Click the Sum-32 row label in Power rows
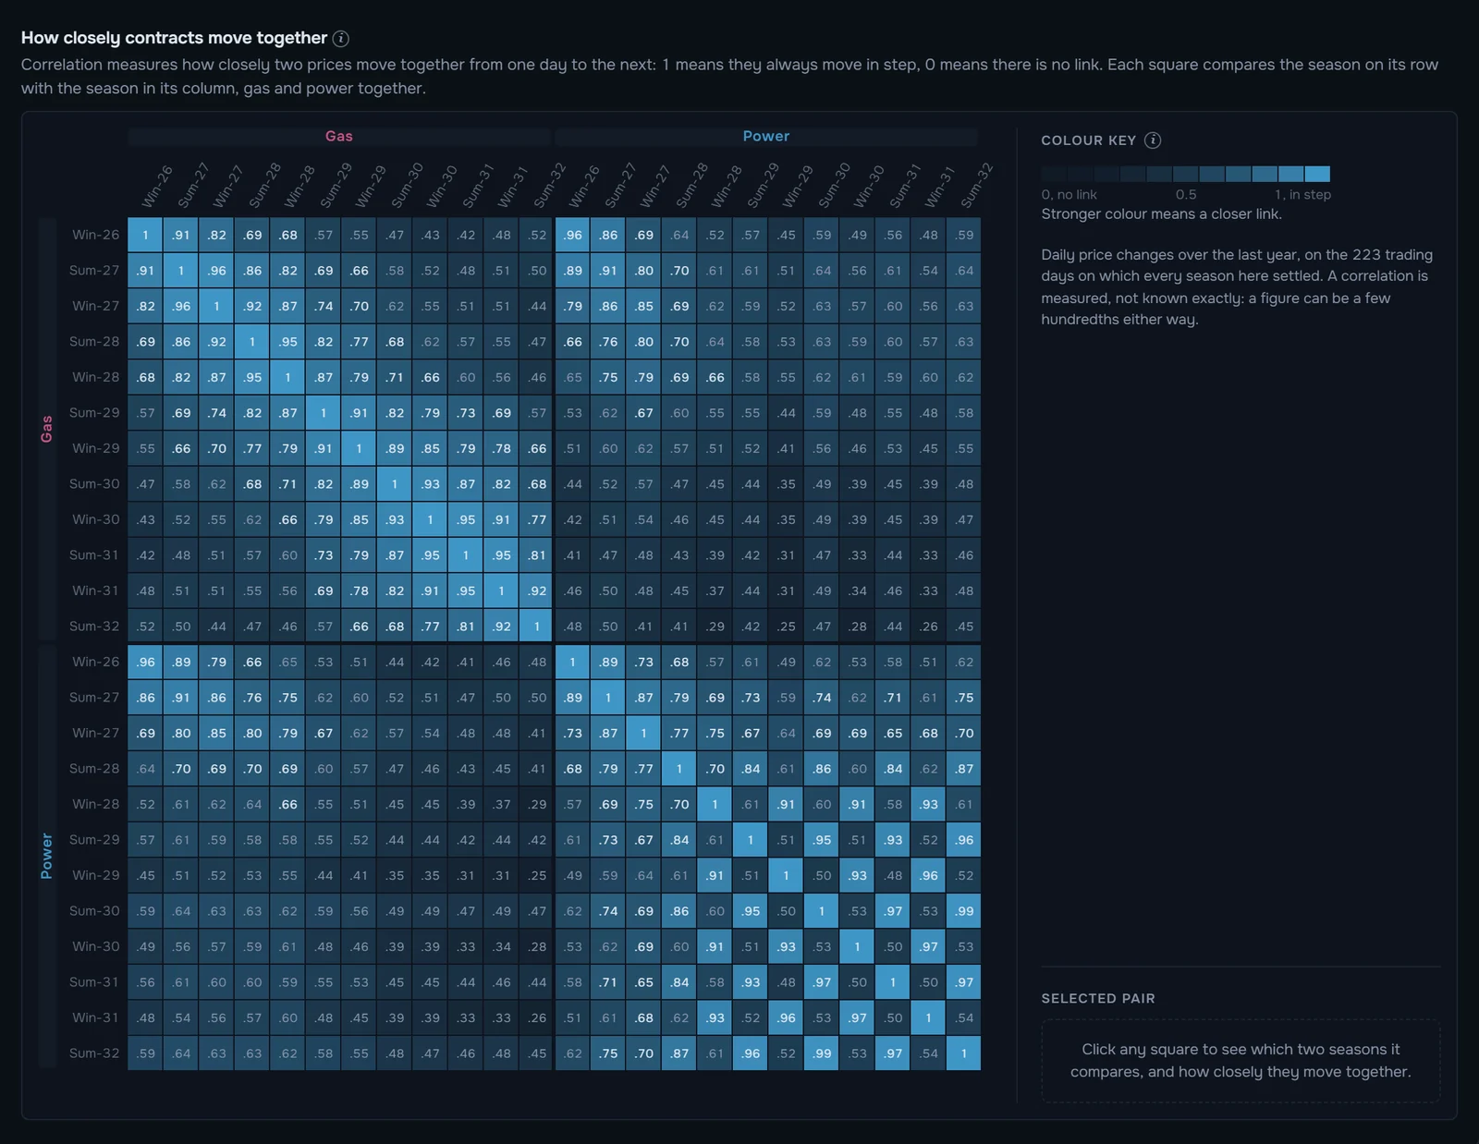1479x1144 pixels. pos(94,1053)
